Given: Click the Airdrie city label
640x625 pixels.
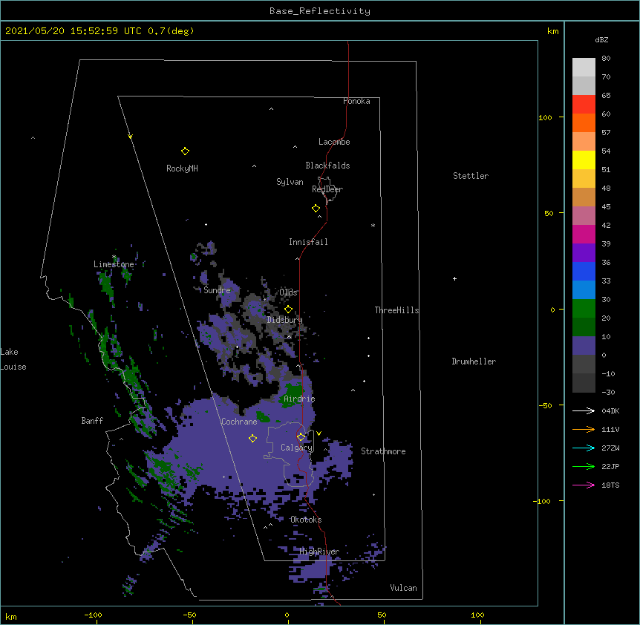Looking at the screenshot, I should click(x=299, y=399).
